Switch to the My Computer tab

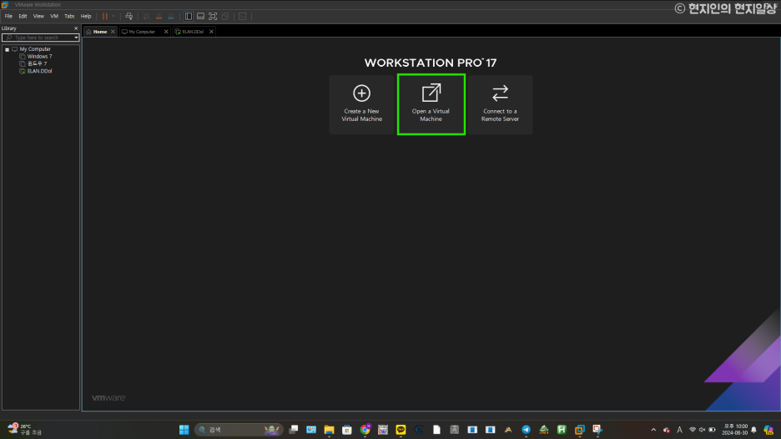[x=142, y=32]
